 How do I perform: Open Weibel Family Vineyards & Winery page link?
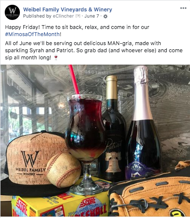point(68,9)
